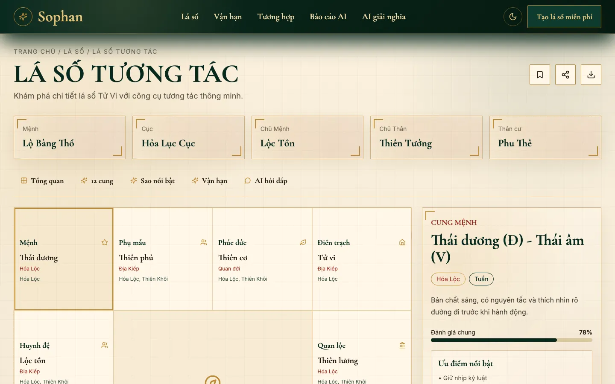Open the Lá số menu item
The height and width of the screenshot is (384, 615).
[190, 17]
